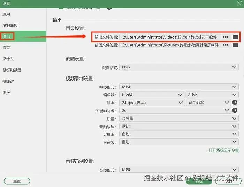Expand the 2s keyframe interval dropdown

coord(175,110)
